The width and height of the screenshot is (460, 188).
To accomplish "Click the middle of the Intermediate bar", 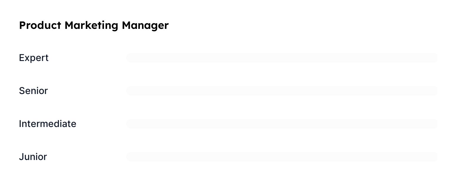I will (x=282, y=124).
